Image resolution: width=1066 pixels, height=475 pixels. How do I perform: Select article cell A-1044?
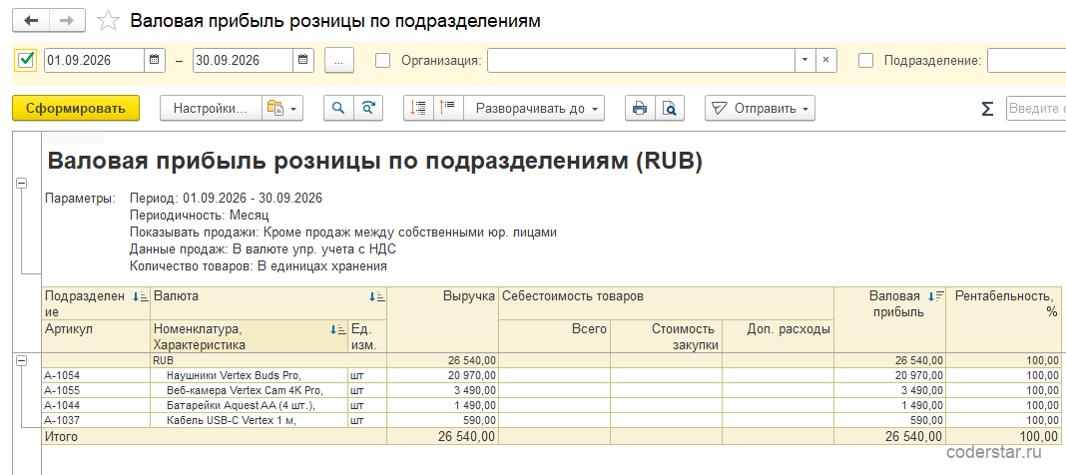(x=97, y=406)
